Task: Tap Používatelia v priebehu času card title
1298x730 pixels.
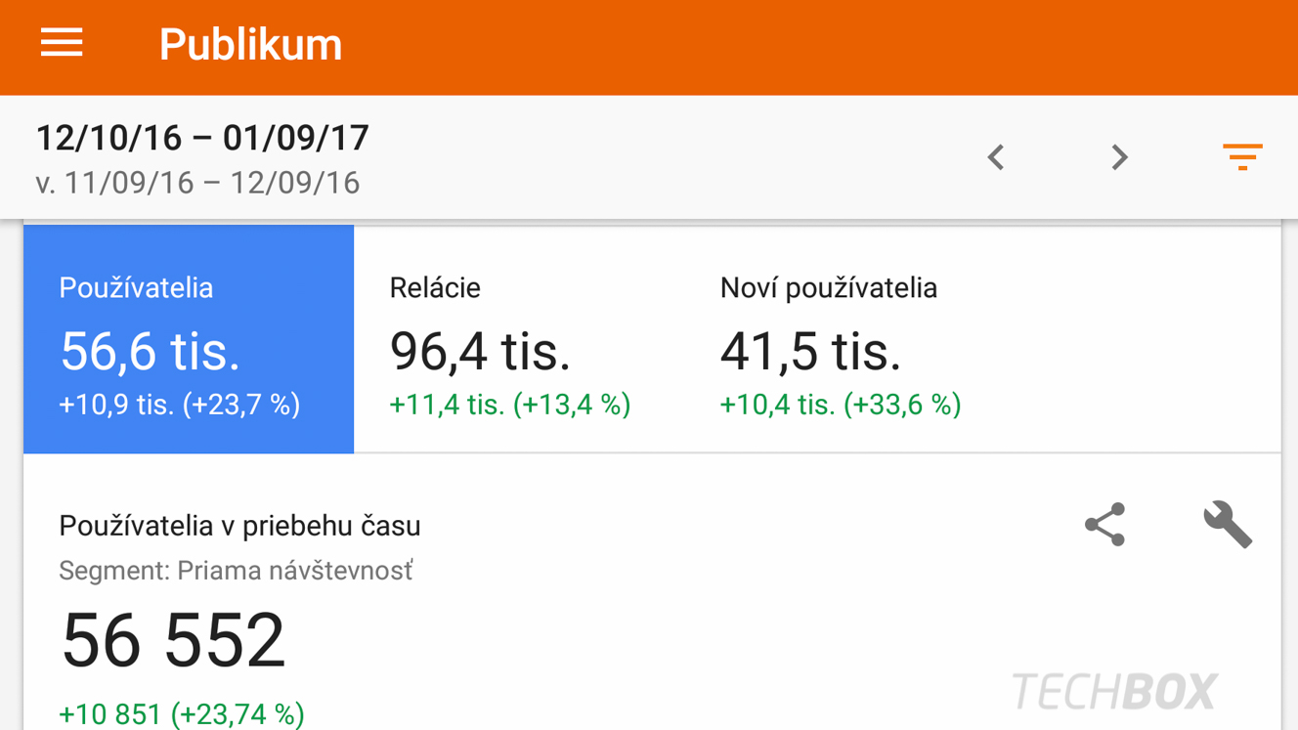Action: pyautogui.click(x=239, y=526)
